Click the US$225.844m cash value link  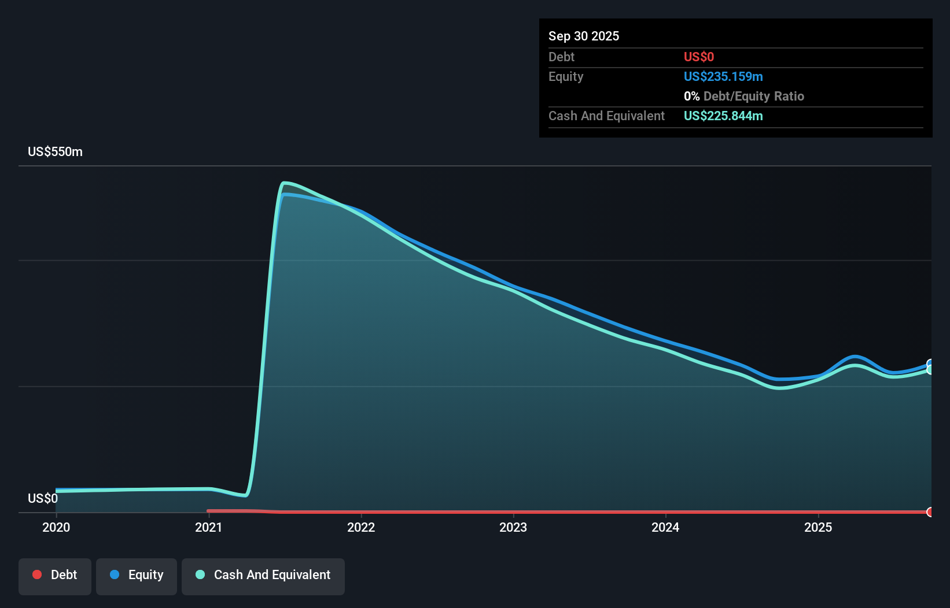pyautogui.click(x=723, y=116)
